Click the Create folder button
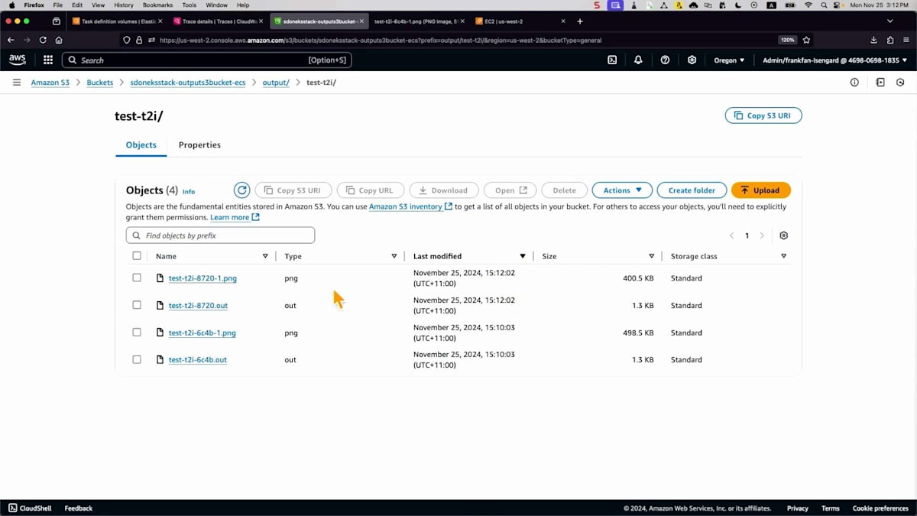 [692, 190]
